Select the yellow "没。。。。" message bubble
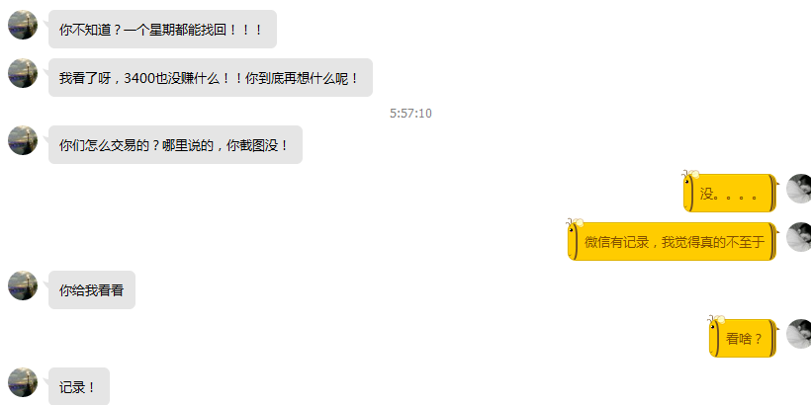This screenshot has width=811, height=405. click(730, 194)
